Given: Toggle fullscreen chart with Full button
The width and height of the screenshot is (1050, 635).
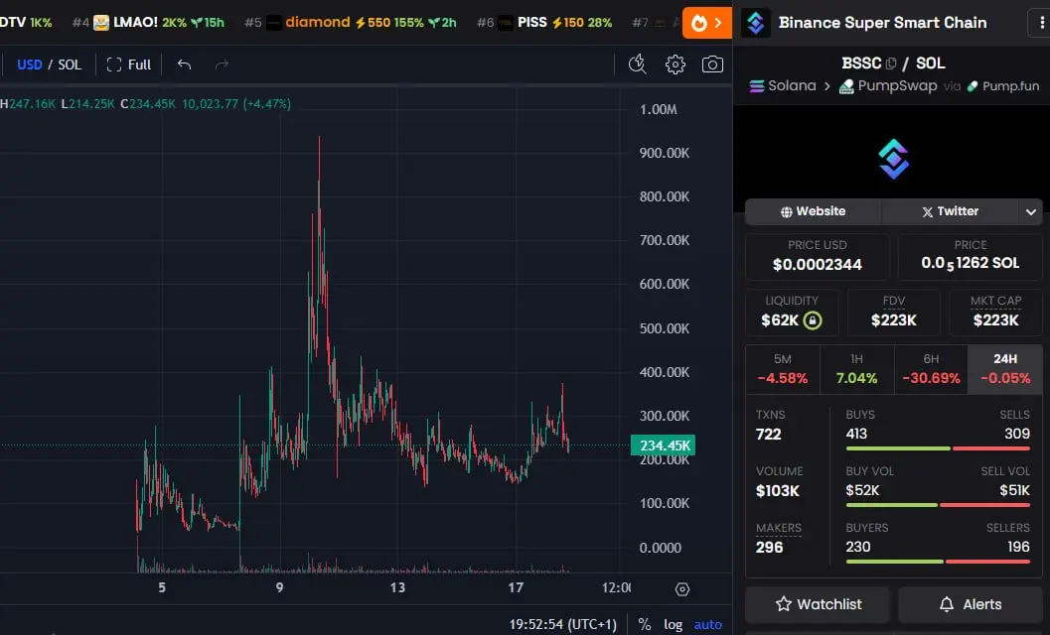Looking at the screenshot, I should coord(129,64).
